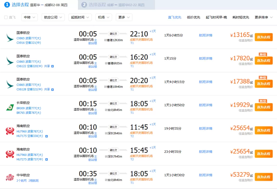The height and width of the screenshot is (189, 277).
Task: Open 航班详情 for the China Airlines flight
Action: (x=205, y=175)
